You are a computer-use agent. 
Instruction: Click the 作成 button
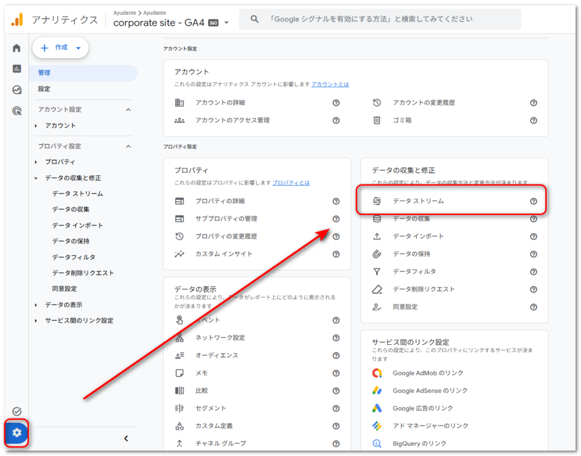(x=60, y=48)
